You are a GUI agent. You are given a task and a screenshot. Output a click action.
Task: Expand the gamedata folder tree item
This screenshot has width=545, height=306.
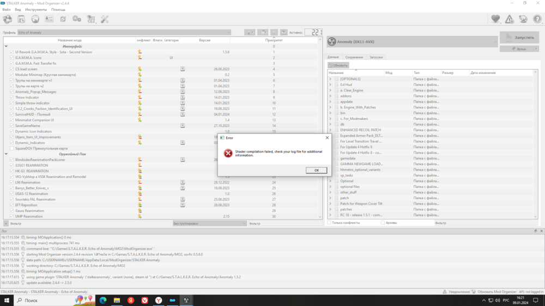330,158
